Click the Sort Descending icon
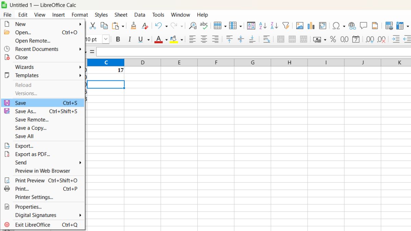 point(274,26)
